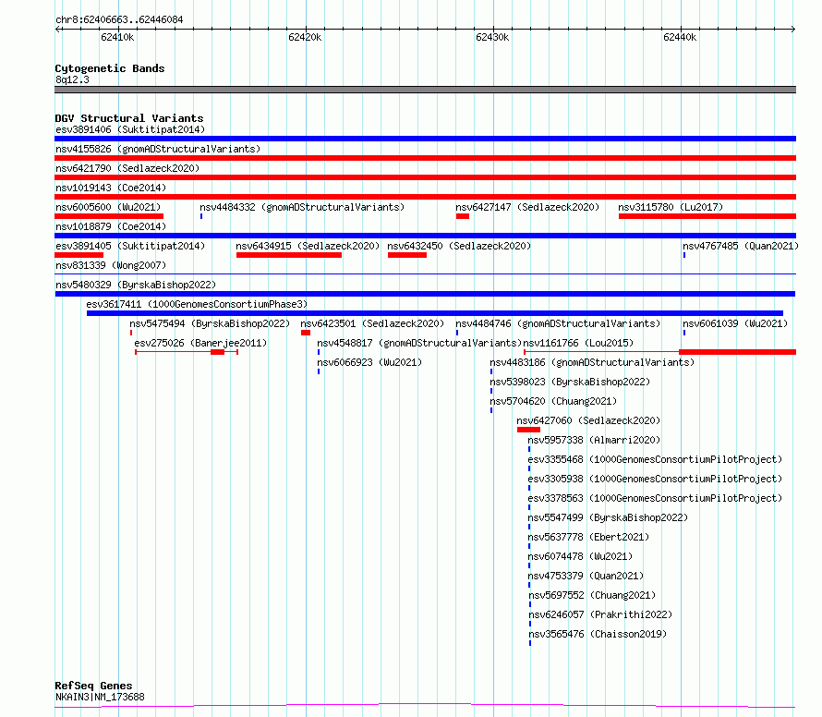Click the nsv4483186 gnomAD variant label
The width and height of the screenshot is (822, 717).
(x=592, y=362)
